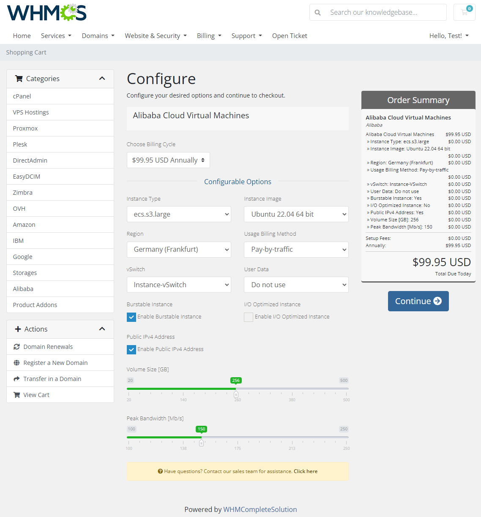Screen dimensions: 481x517
Task: Click the search magnifier icon
Action: [318, 13]
